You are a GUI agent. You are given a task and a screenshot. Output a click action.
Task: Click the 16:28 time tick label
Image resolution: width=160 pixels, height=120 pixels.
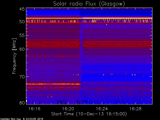point(135,109)
